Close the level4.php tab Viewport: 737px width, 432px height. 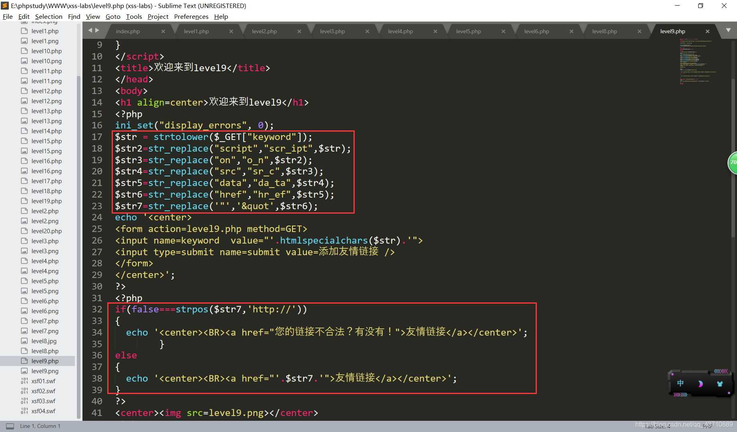(435, 31)
